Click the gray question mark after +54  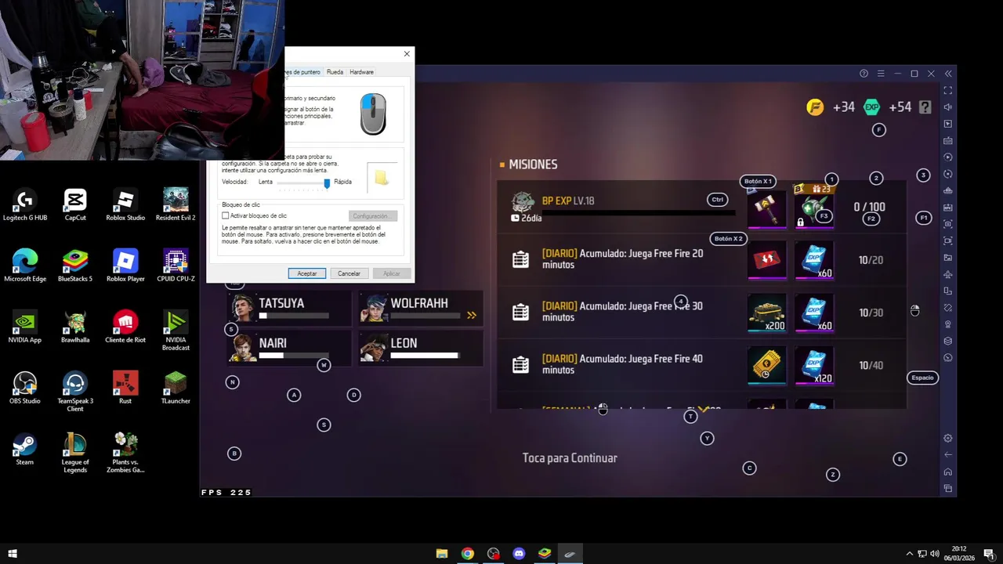click(925, 107)
